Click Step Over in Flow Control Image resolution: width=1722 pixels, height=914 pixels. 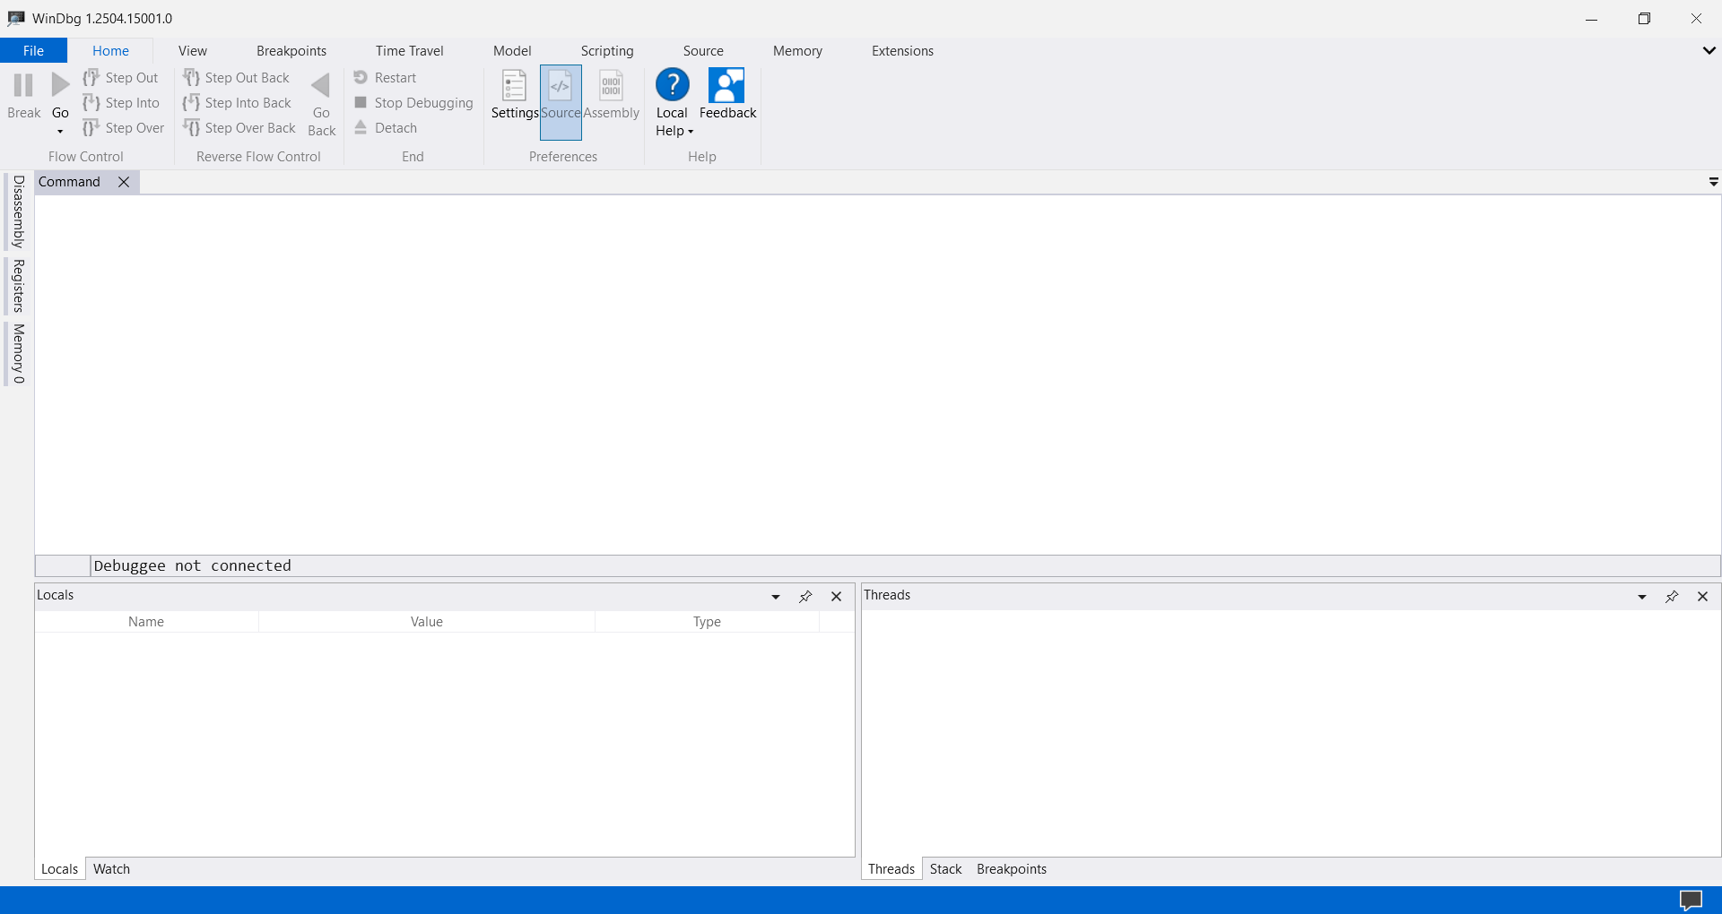[x=124, y=128]
